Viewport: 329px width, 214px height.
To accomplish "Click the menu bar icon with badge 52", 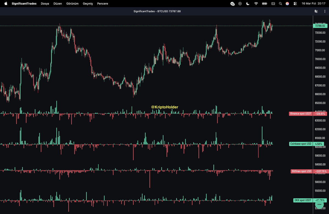I will tap(232, 4).
